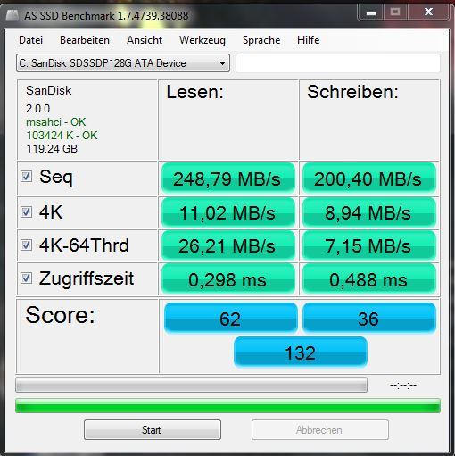455x456 pixels.
Task: Click the Seq read result 248,79 MB/s
Action: 228,178
